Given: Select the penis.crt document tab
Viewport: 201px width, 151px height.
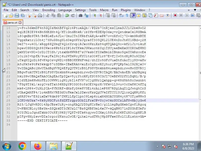Looking at the screenshot, I should (13, 23).
